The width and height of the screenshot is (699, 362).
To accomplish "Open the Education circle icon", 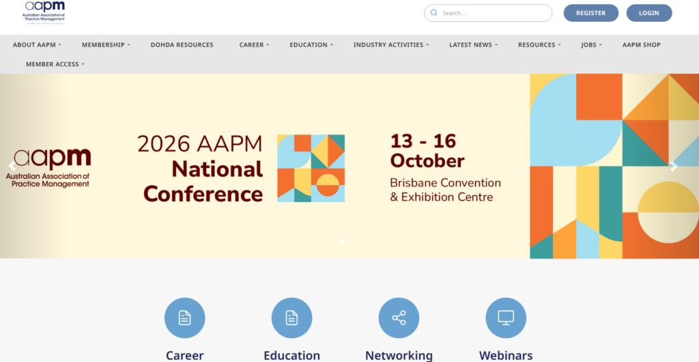I will click(x=291, y=318).
